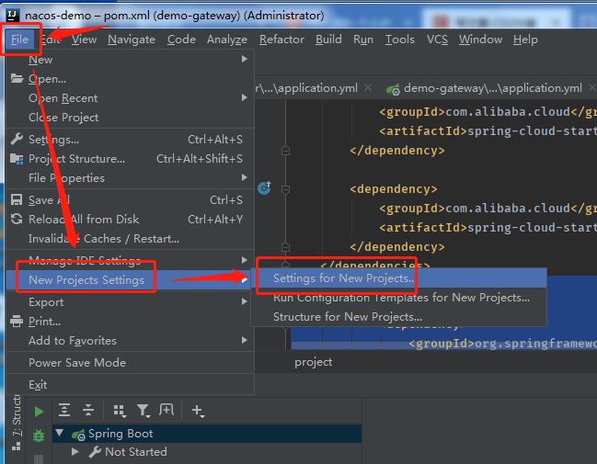This screenshot has width=597, height=464.
Task: Select Reload All from Disk
Action: coord(131,220)
